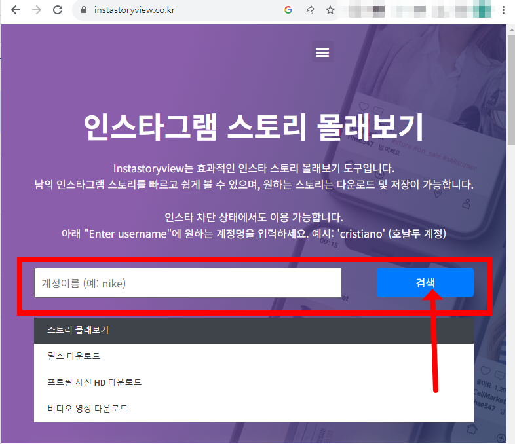Select the instastoryview.co.kr address bar URL

tap(134, 10)
